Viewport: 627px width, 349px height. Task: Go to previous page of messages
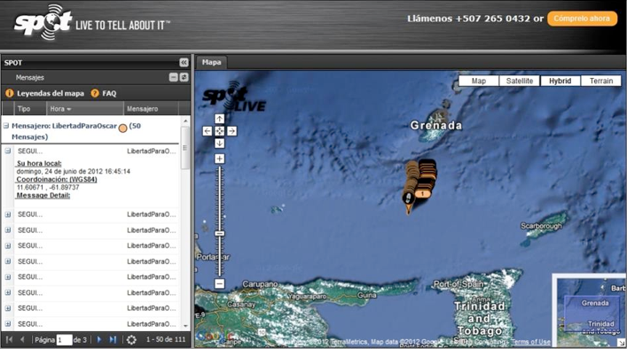[x=22, y=340]
